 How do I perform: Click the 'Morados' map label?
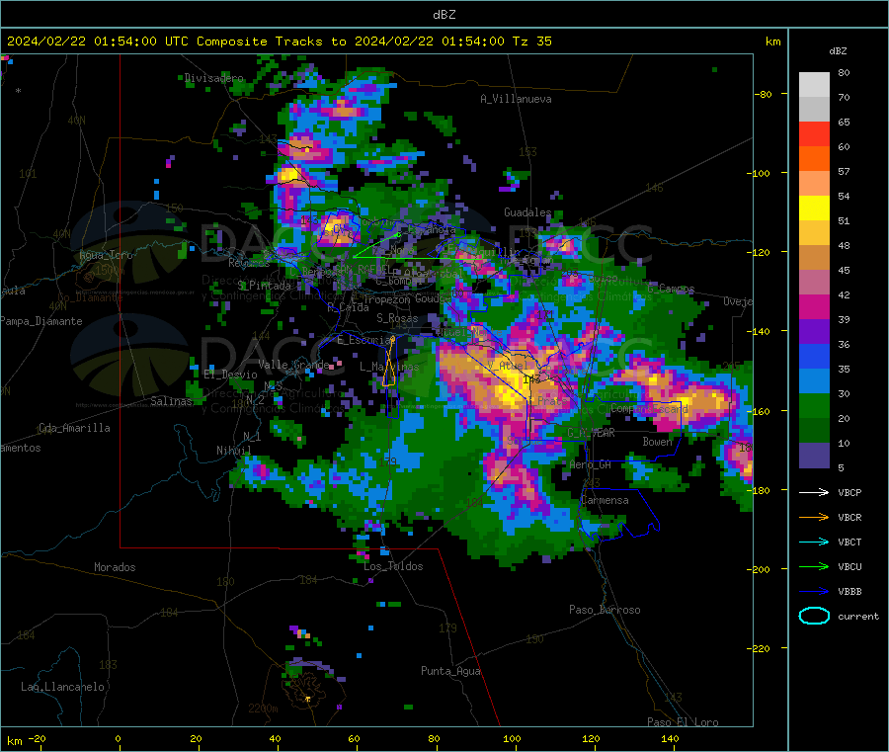(115, 567)
